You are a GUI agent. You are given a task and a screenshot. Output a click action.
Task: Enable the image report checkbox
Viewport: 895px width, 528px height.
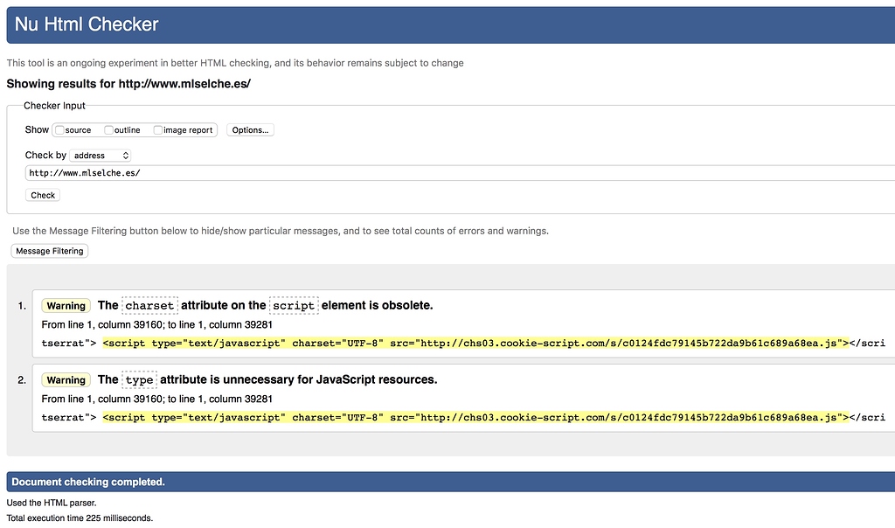pyautogui.click(x=158, y=129)
